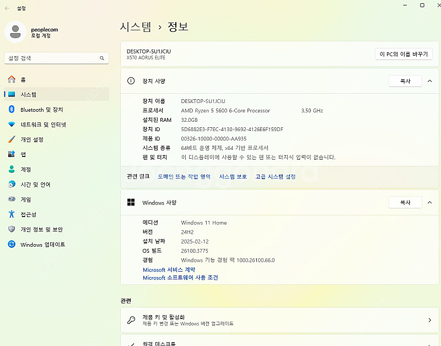Open 접근성 settings page
The height and width of the screenshot is (346, 441).
pyautogui.click(x=56, y=214)
